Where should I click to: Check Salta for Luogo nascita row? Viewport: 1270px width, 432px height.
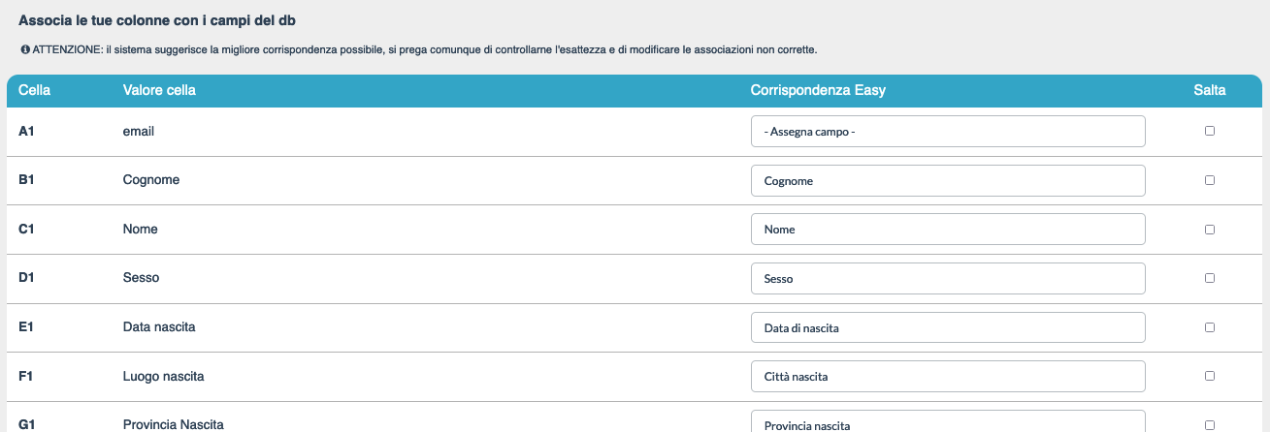click(1210, 376)
